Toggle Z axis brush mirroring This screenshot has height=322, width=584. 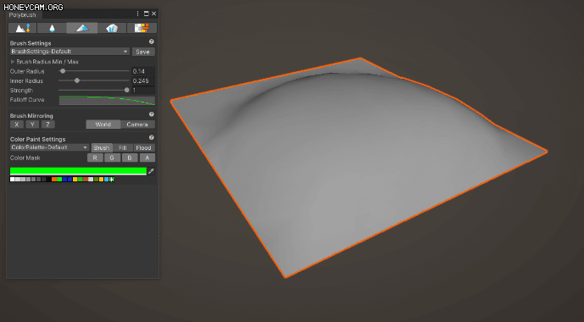[48, 125]
